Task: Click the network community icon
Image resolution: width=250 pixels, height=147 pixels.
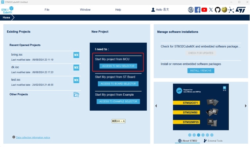Action: pyautogui.click(x=231, y=10)
